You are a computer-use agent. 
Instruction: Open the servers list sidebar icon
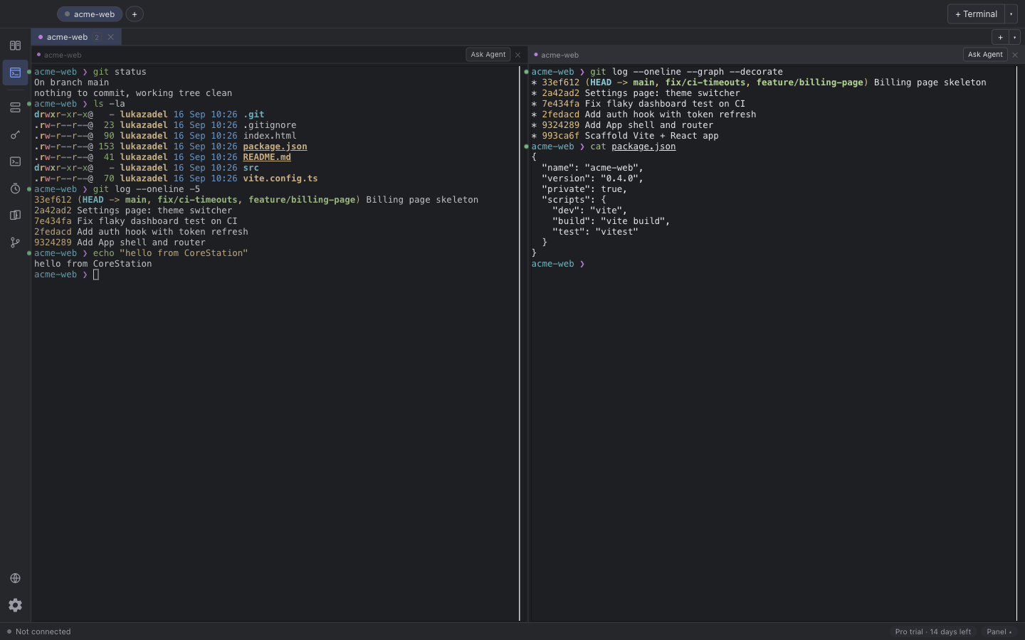click(15, 107)
